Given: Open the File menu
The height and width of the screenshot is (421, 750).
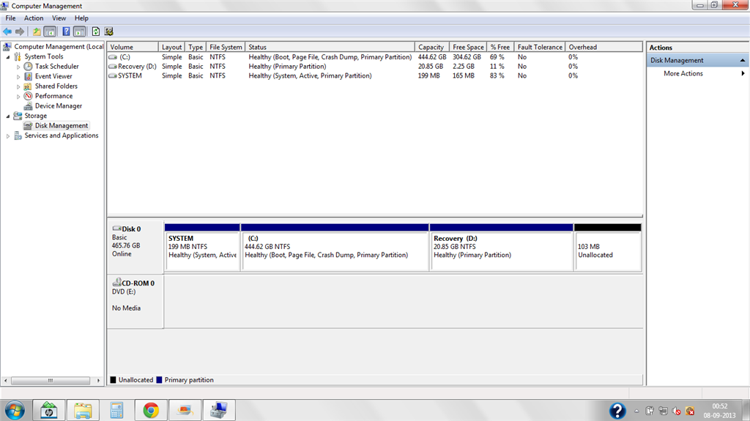Looking at the screenshot, I should [10, 18].
